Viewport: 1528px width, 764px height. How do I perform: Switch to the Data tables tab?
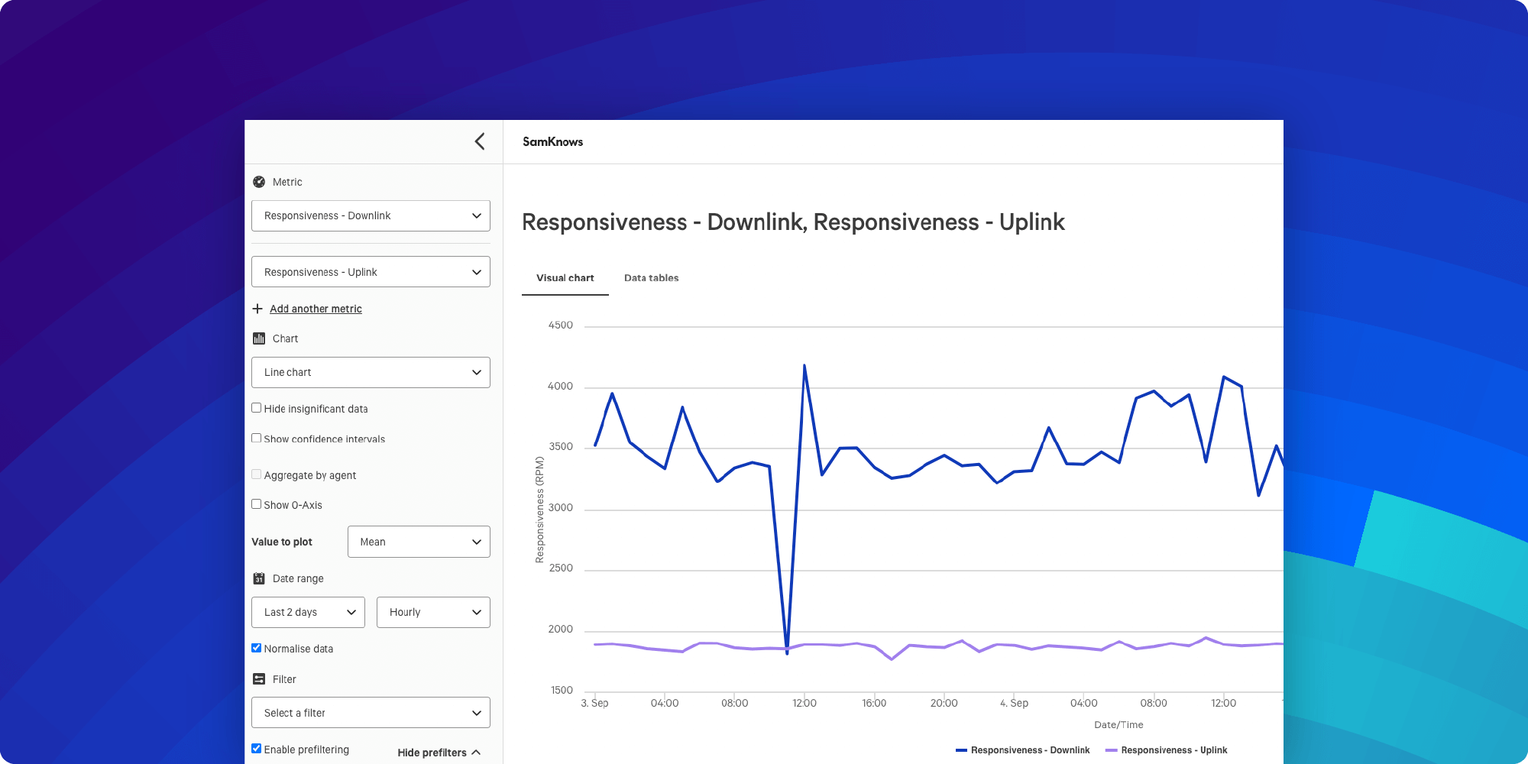pyautogui.click(x=651, y=278)
